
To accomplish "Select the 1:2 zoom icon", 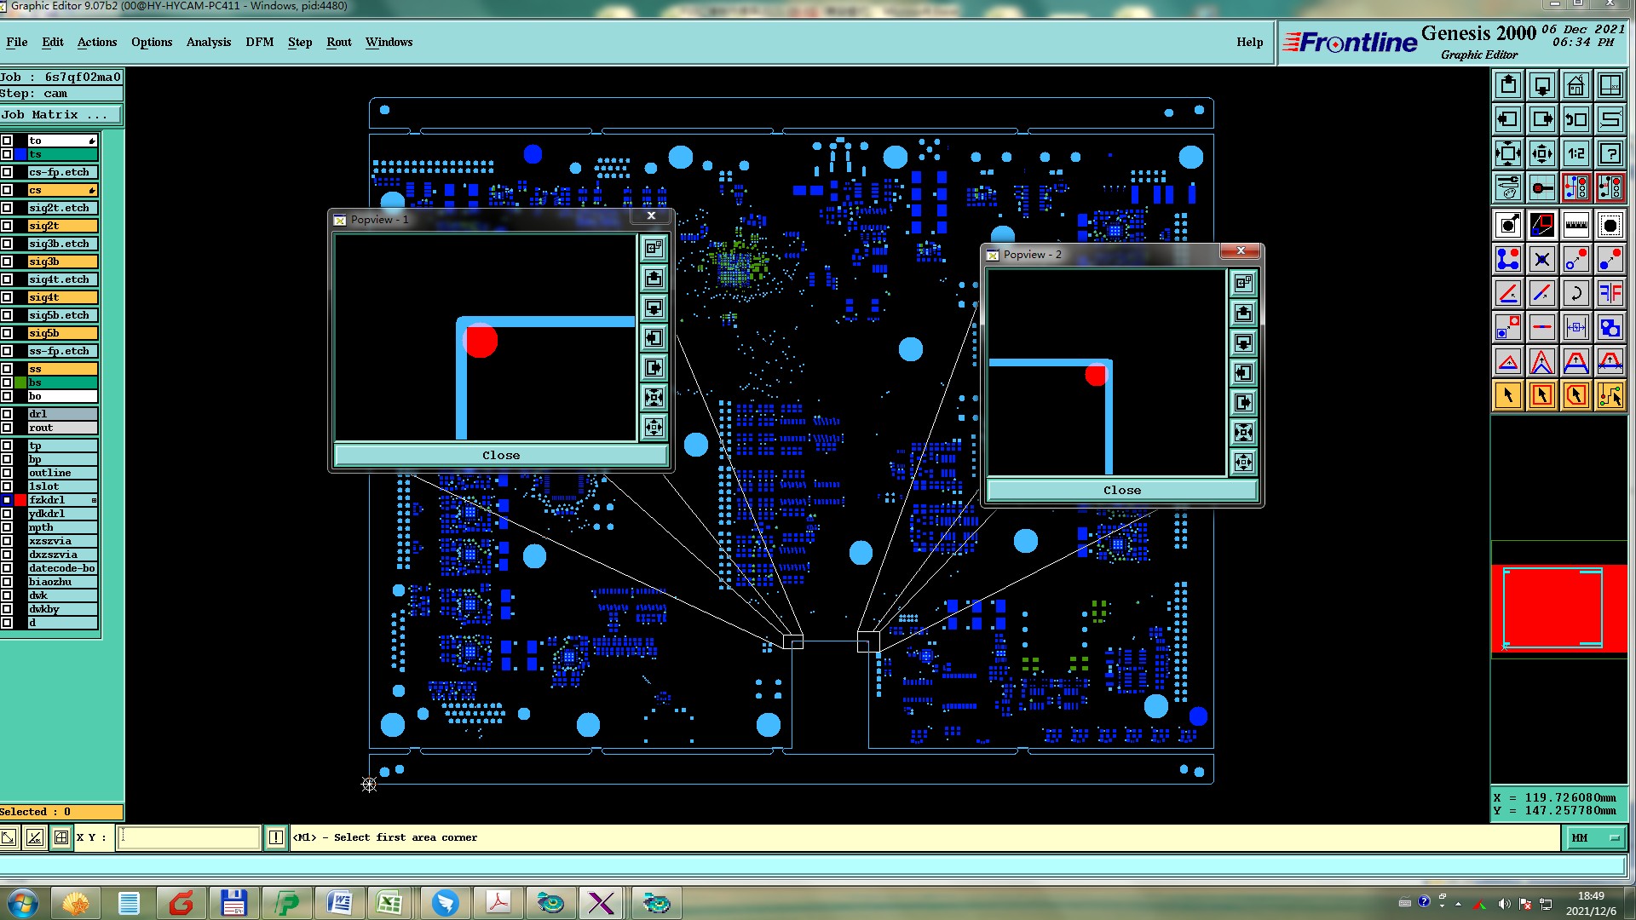I will point(1576,154).
